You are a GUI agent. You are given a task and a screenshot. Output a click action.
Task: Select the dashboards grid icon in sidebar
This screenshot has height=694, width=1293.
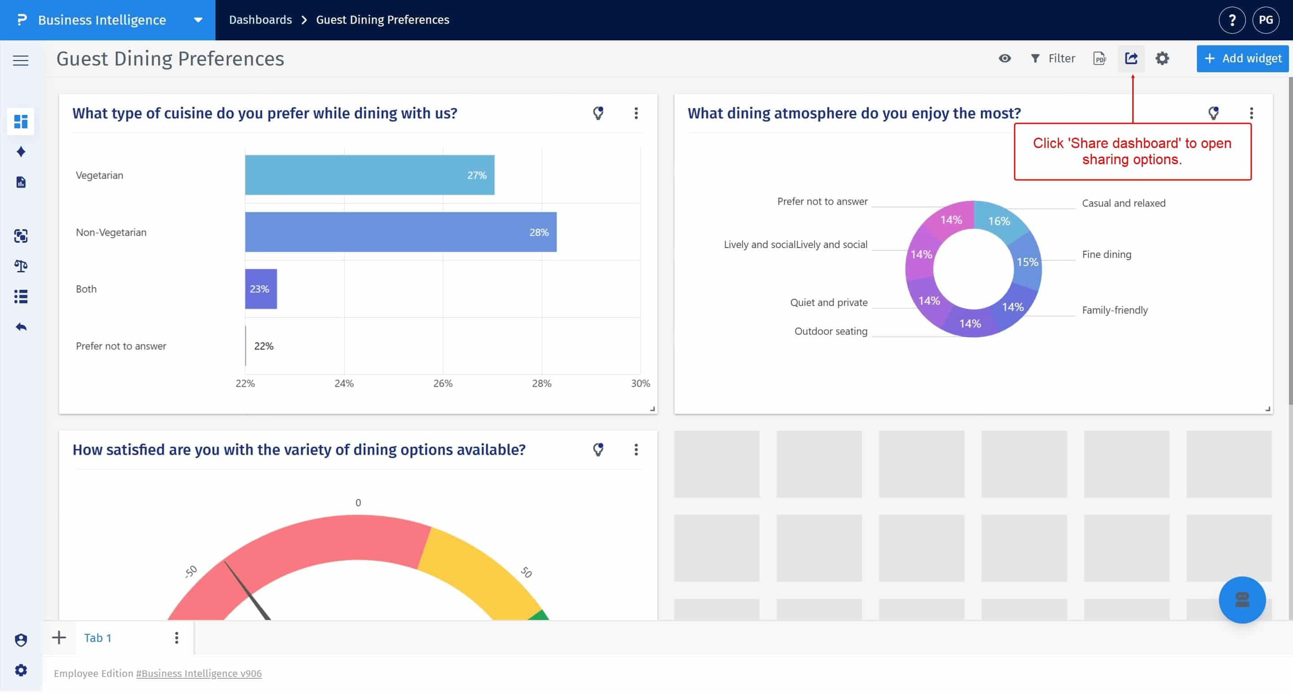tap(21, 122)
